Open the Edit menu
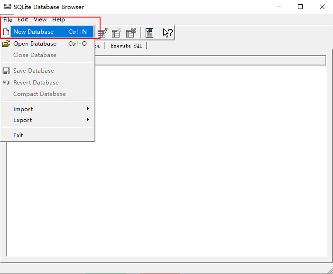 (x=23, y=19)
